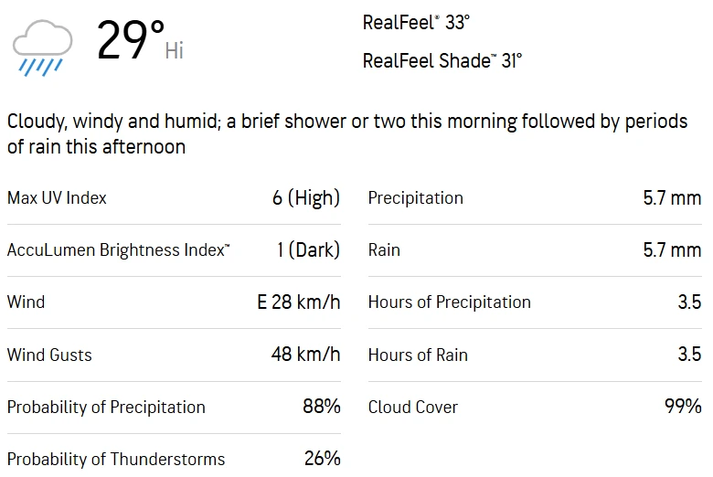This screenshot has height=477, width=713.
Task: Click the Hours of Rain label
Action: [418, 355]
